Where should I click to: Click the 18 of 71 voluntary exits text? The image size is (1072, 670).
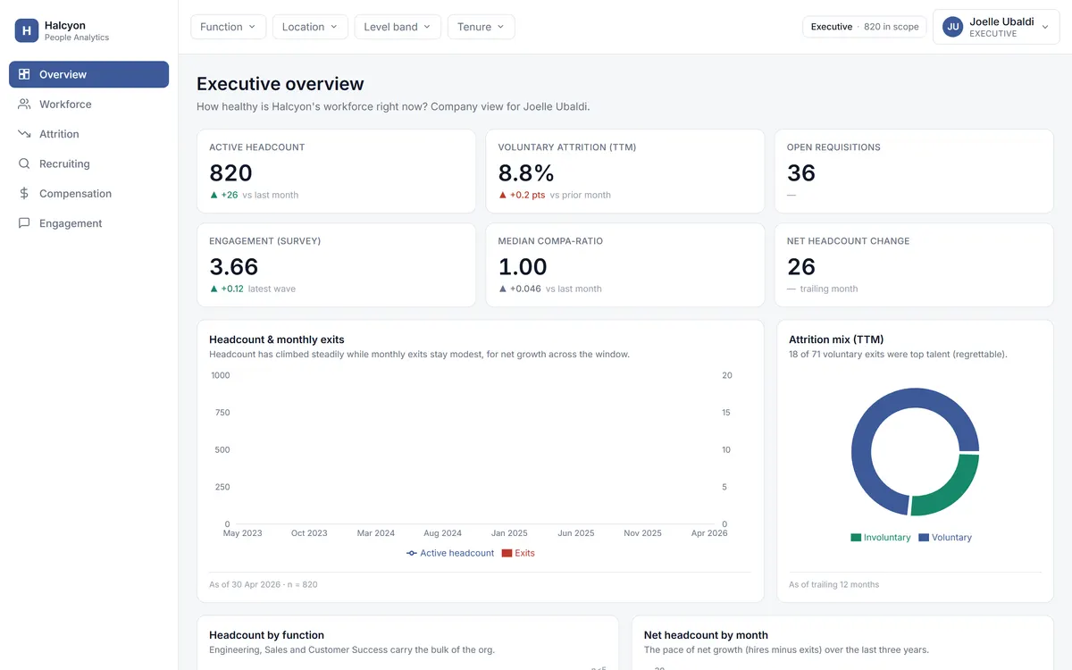pos(898,355)
